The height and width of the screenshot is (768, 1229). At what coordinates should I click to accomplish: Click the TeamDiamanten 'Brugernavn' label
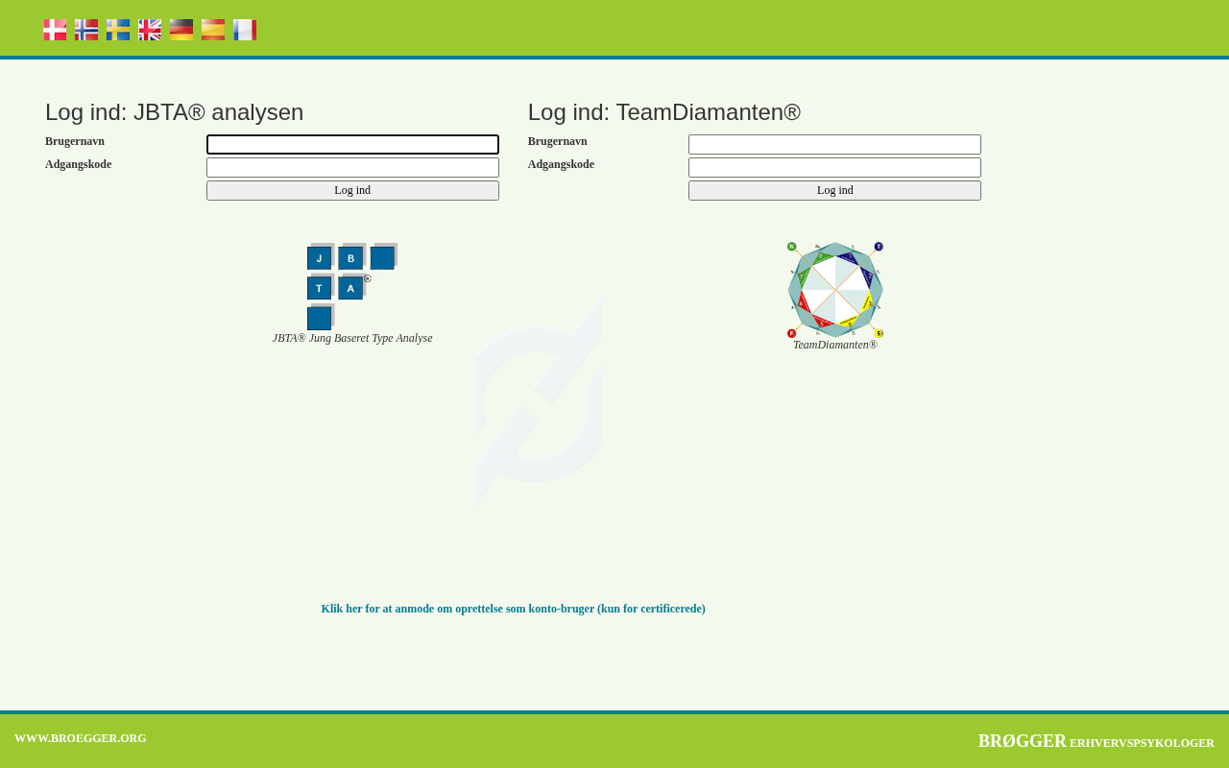click(558, 141)
